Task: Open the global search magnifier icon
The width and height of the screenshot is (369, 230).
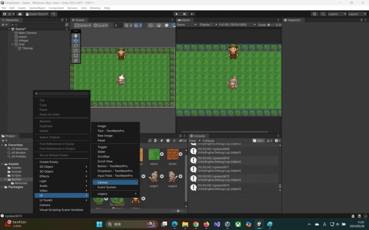Action: tap(323, 14)
